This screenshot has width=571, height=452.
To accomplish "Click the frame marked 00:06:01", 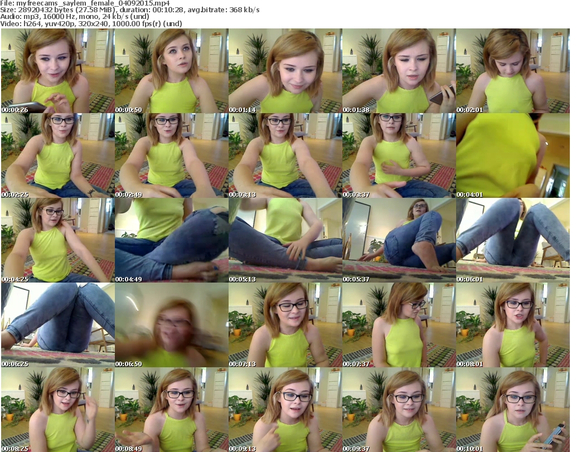I will (513, 240).
